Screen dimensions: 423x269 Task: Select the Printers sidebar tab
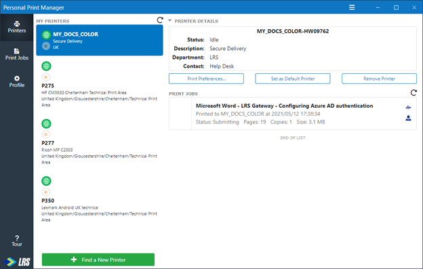coord(17,27)
